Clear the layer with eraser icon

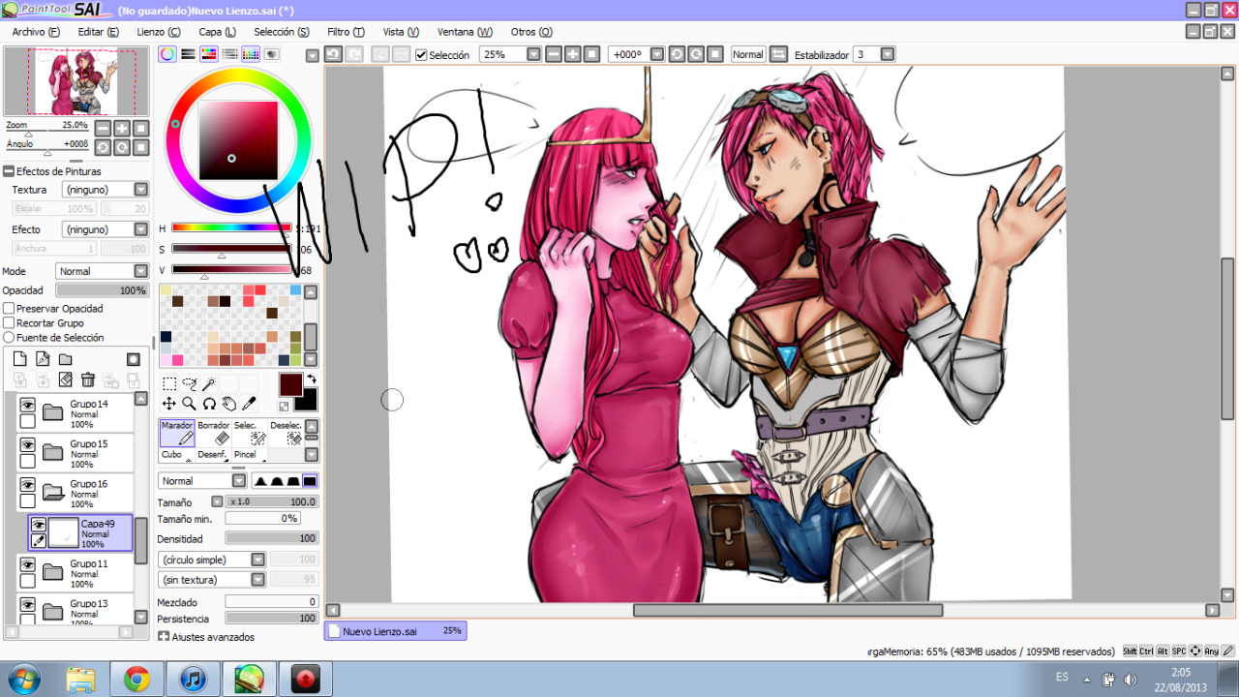point(66,379)
